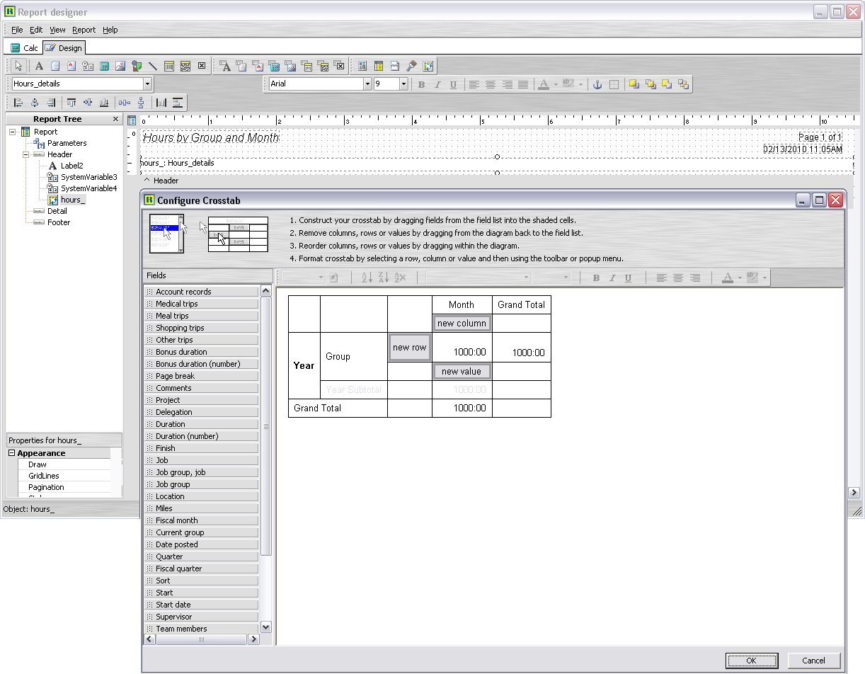Set centered text alignment in main toolbar
The image size is (865, 674).
(491, 84)
